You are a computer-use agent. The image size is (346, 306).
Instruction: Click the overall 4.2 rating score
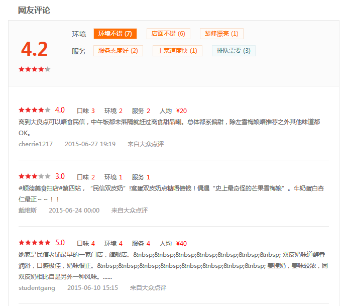point(35,49)
